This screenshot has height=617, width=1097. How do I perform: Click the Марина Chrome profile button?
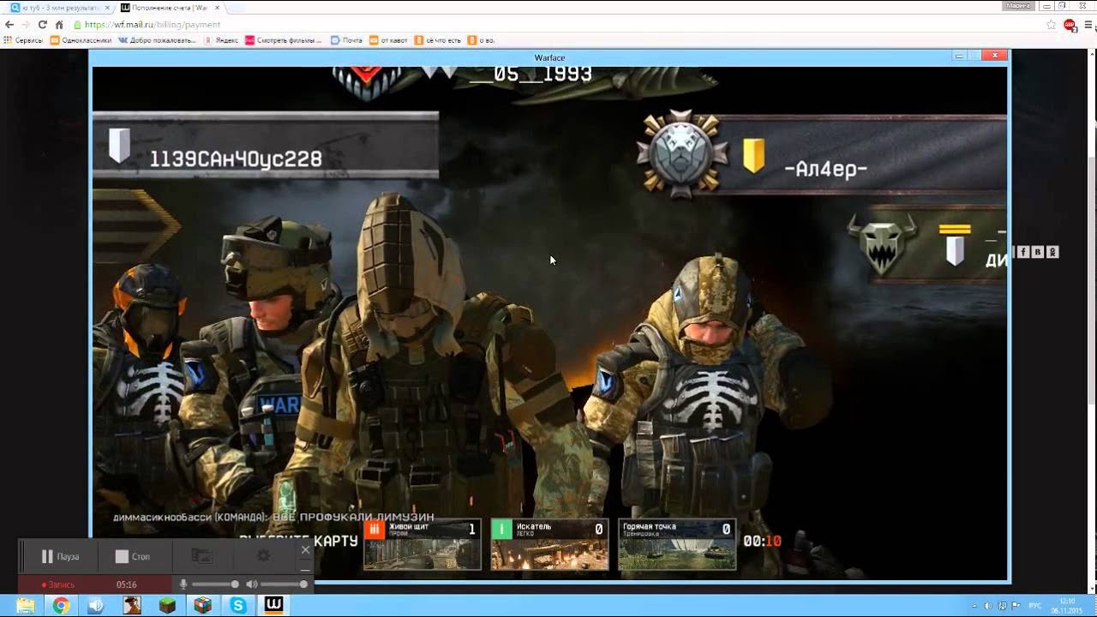coord(1017,6)
